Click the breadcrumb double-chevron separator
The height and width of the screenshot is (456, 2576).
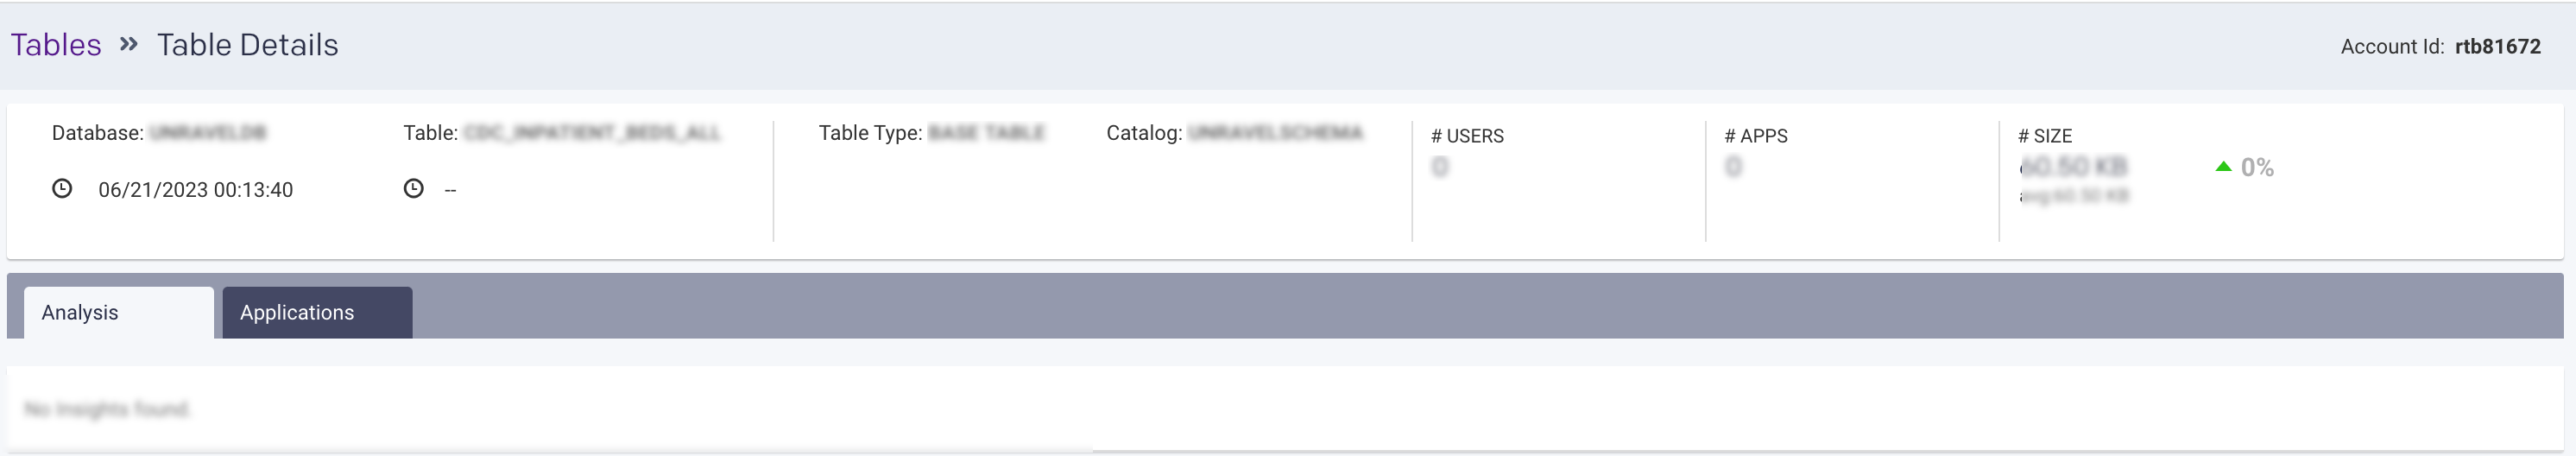click(129, 44)
